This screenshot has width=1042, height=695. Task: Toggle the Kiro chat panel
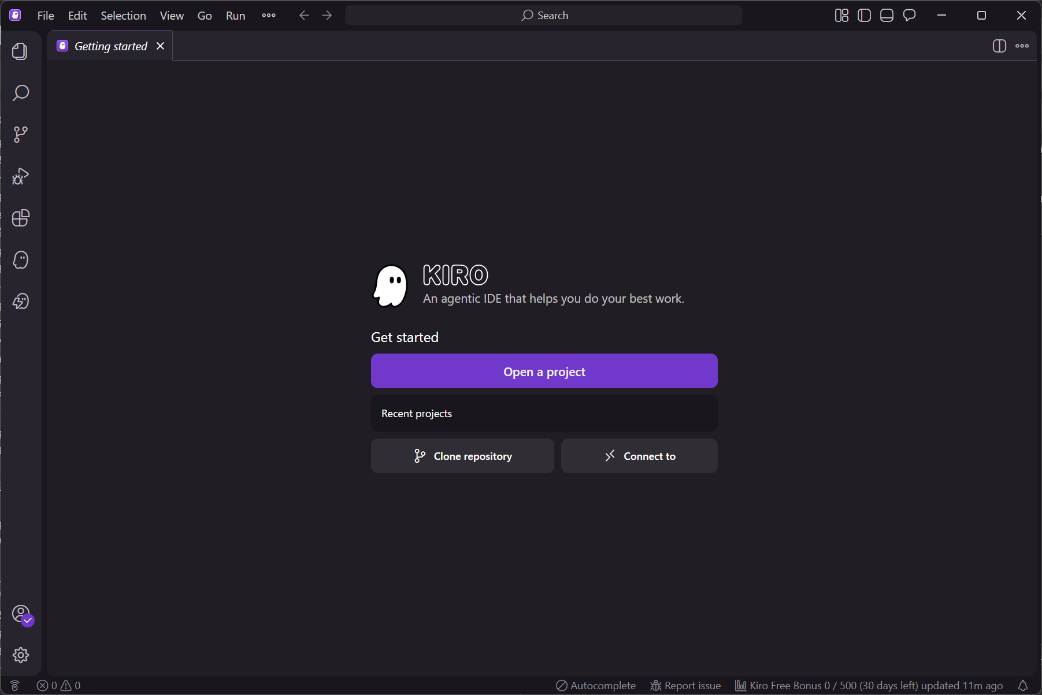pos(909,16)
